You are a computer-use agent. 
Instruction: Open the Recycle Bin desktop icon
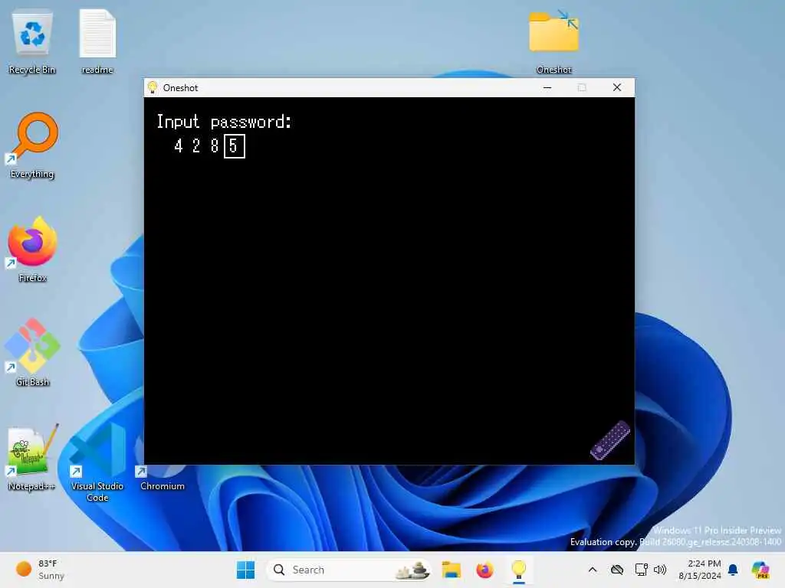(32, 43)
